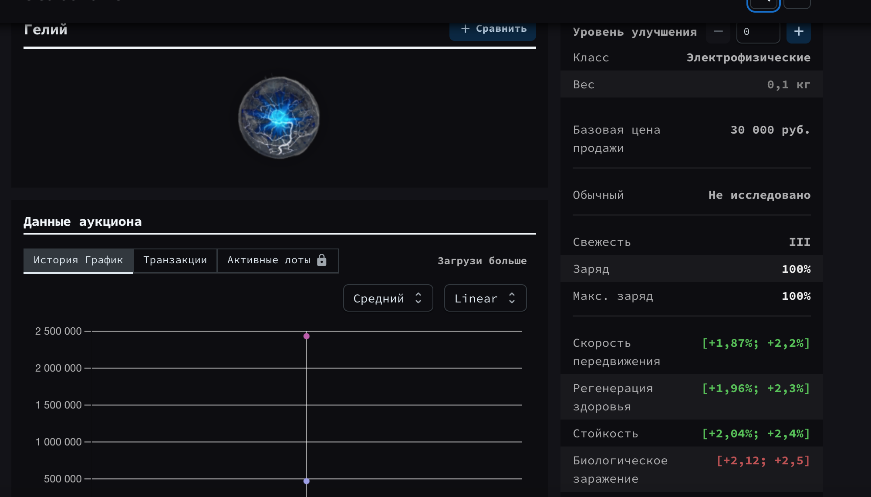
Task: Open the Средний aggregation dropdown
Action: (388, 298)
